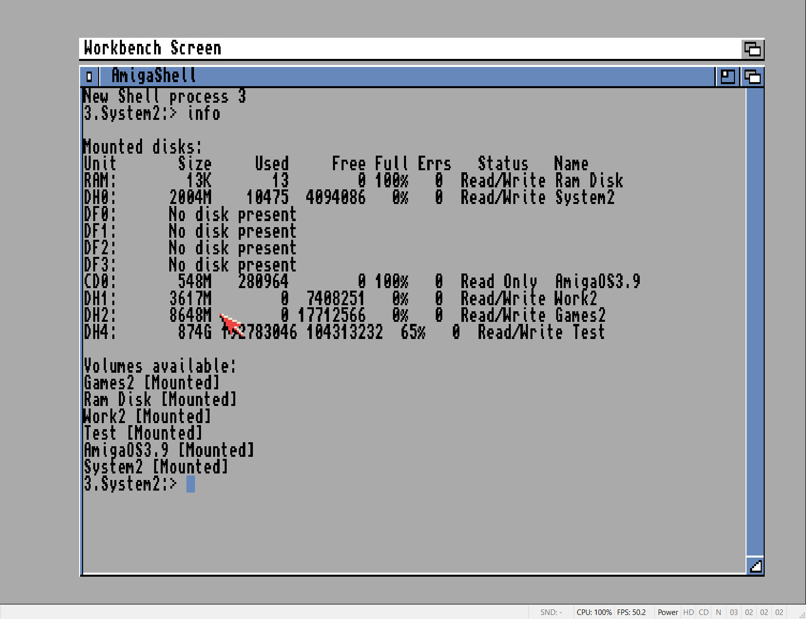Click the '2004M' size value
This screenshot has height=619, width=806.
[190, 197]
